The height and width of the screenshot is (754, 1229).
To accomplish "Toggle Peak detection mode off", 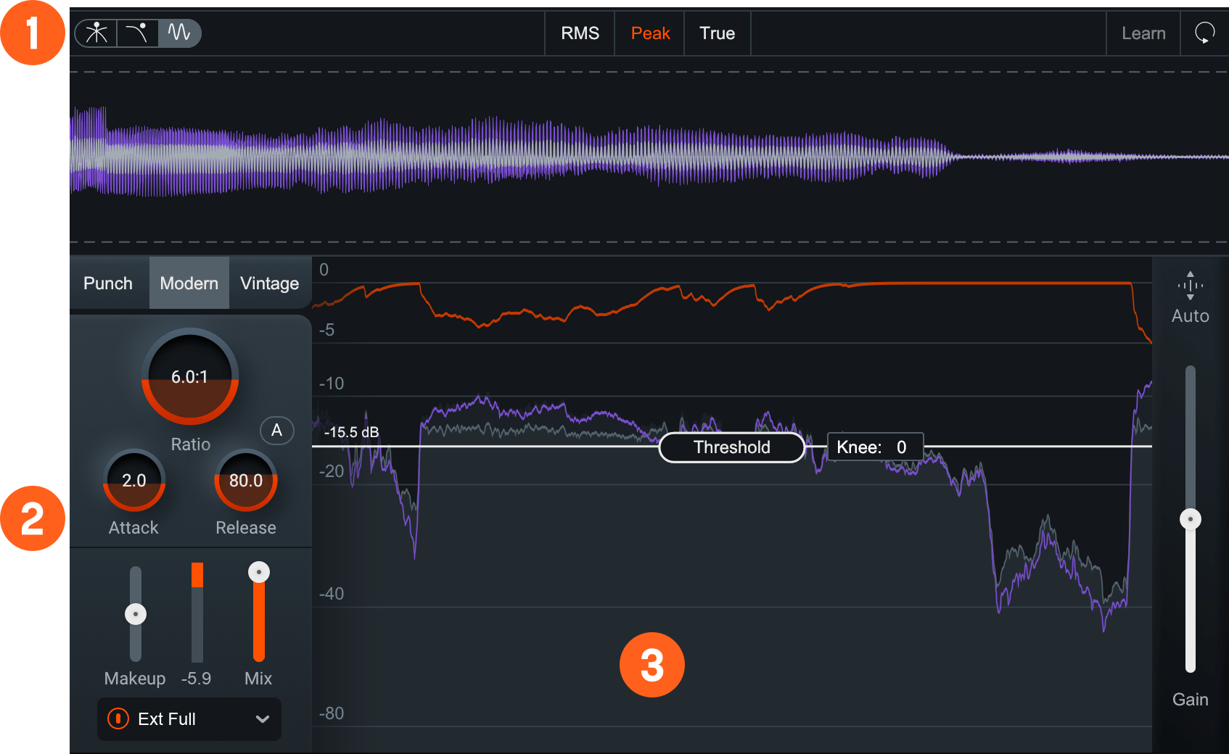I will pos(649,33).
